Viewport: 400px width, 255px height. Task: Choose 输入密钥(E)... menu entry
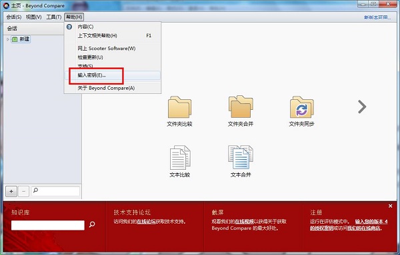point(113,75)
